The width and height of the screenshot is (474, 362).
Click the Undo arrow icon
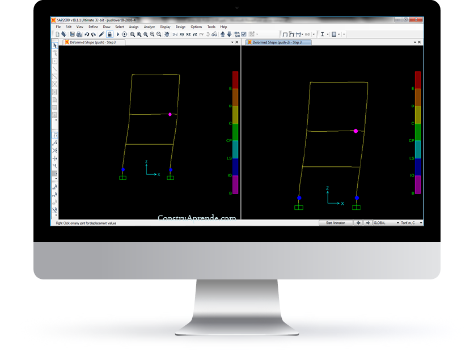pos(87,35)
